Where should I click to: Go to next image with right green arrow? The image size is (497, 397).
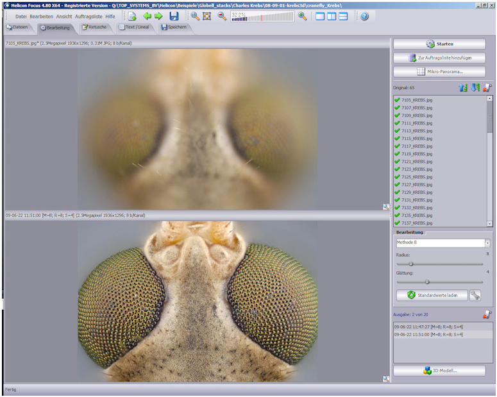tap(158, 16)
